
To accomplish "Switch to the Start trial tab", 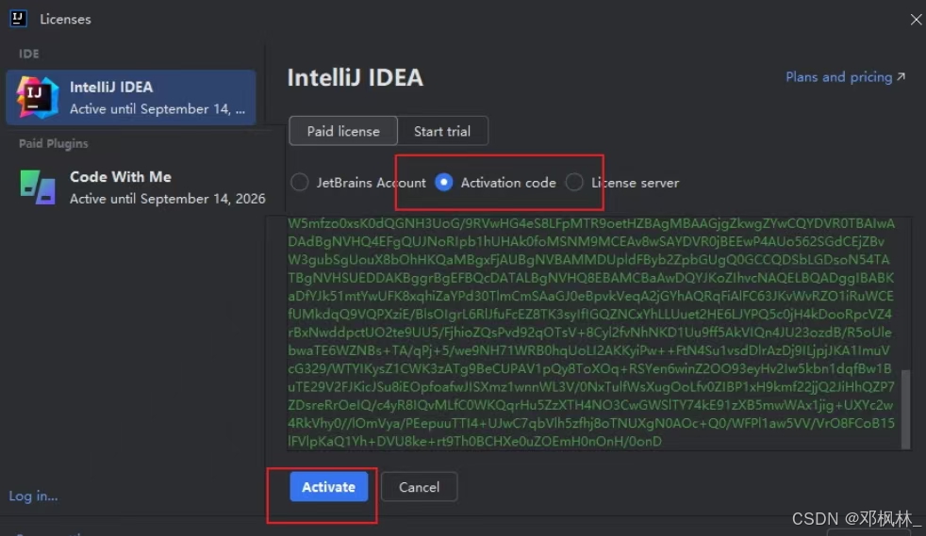I will 442,131.
